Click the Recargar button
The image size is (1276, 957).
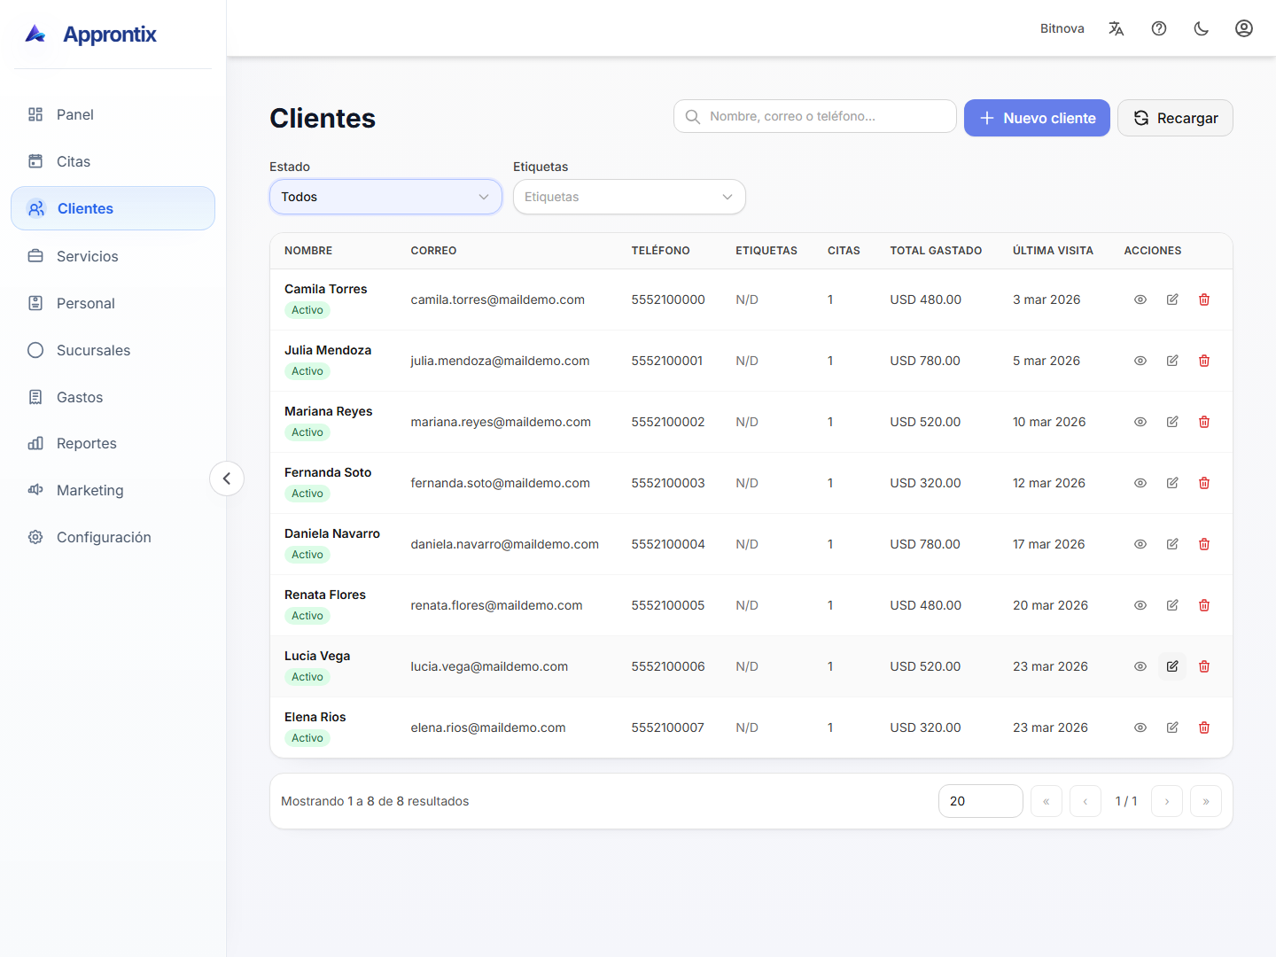click(1175, 118)
